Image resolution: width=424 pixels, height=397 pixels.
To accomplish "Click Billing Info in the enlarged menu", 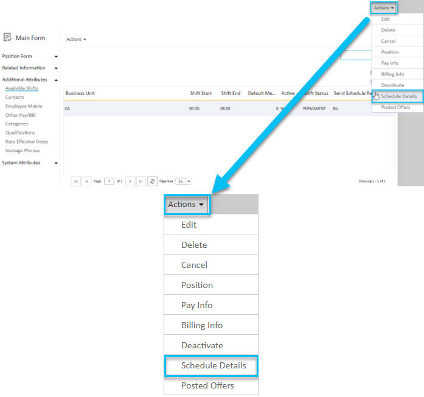I will 211,325.
